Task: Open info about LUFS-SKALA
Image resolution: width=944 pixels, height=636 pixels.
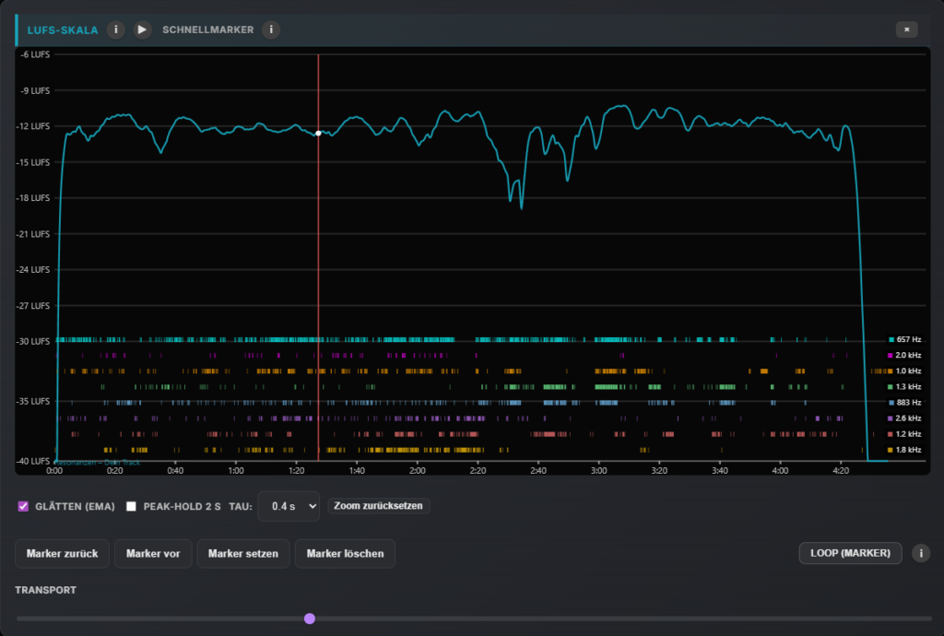Action: 115,29
